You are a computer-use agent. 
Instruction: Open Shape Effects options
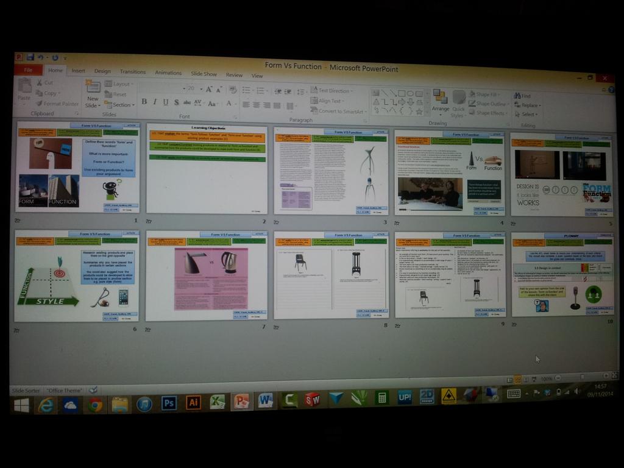coord(489,113)
